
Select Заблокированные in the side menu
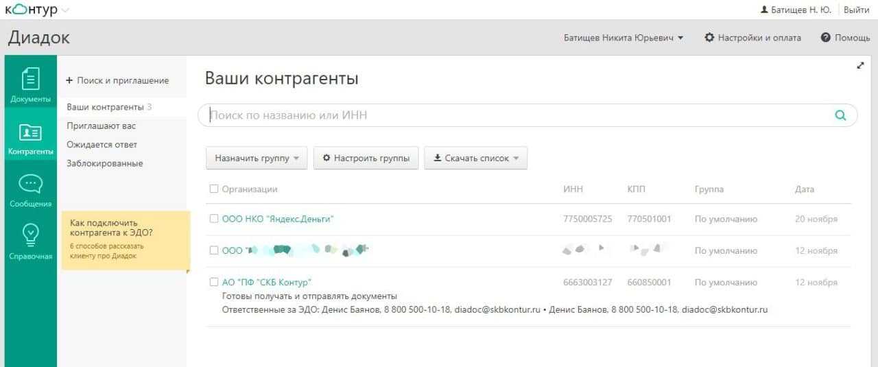click(x=105, y=163)
